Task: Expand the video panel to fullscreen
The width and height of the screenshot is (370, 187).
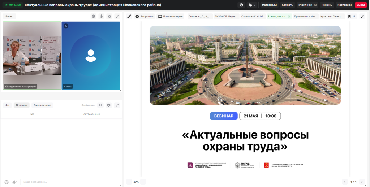Action: [117, 17]
